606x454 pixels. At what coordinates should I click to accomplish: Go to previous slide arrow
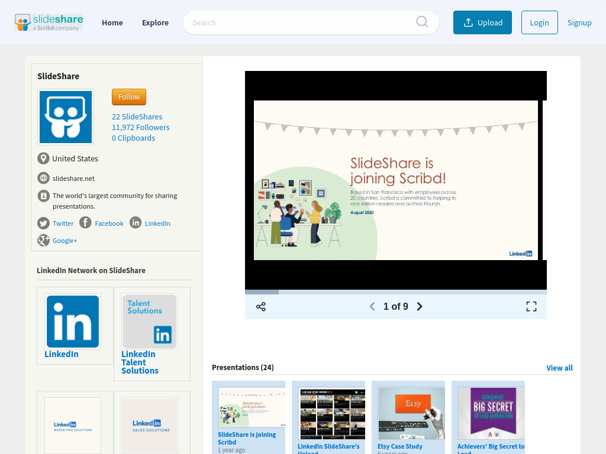(372, 307)
